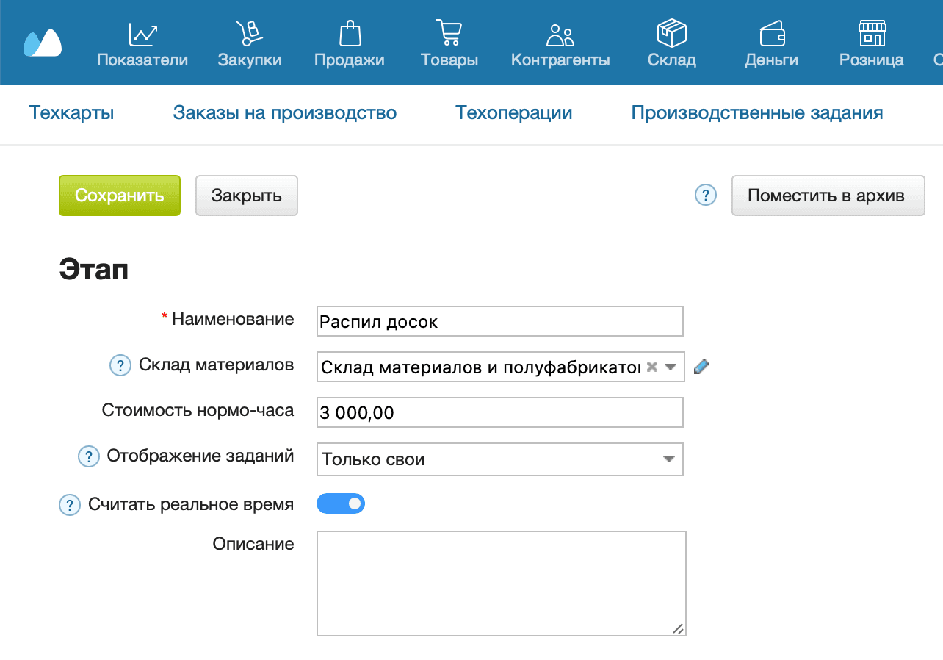Screen dimensions: 943x660
Task: Open the help icon near Отображение заданий
Action: 88,456
